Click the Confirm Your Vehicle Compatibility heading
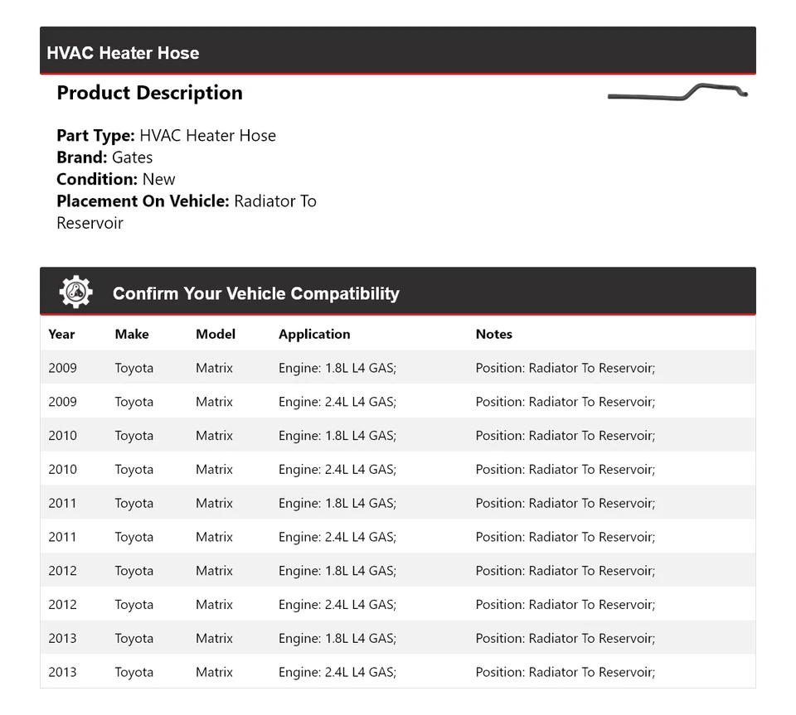 [255, 293]
